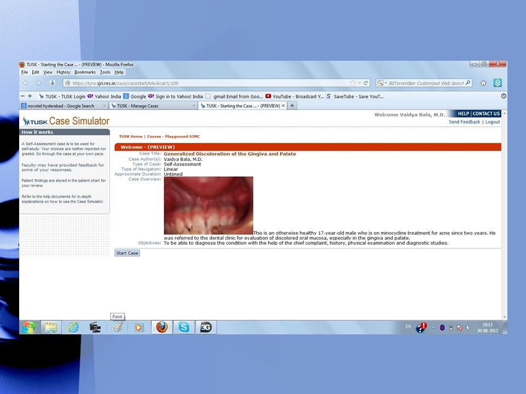Open the Windows Start button
This screenshot has height=394, width=526.
(x=29, y=327)
